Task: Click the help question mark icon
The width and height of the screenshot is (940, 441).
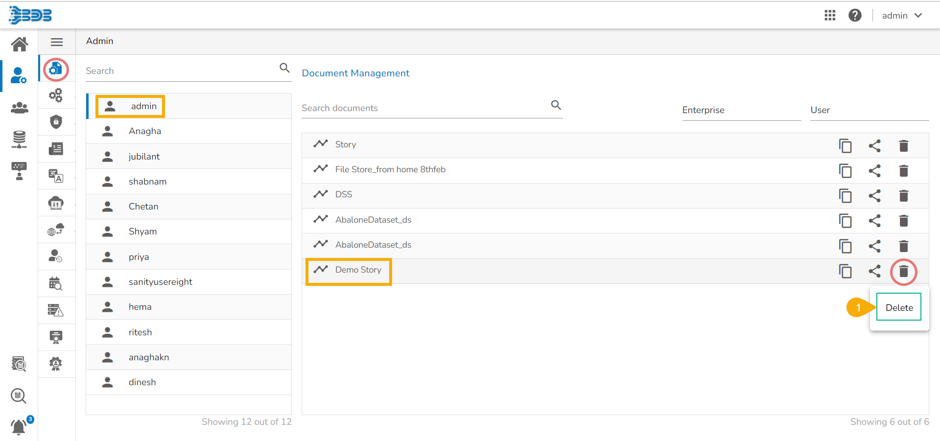Action: (x=855, y=16)
